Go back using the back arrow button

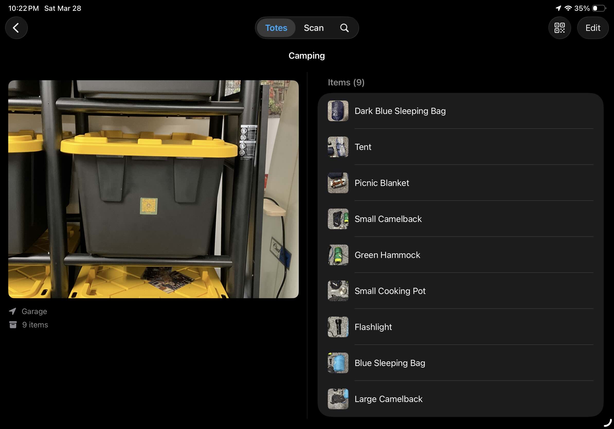click(x=16, y=28)
